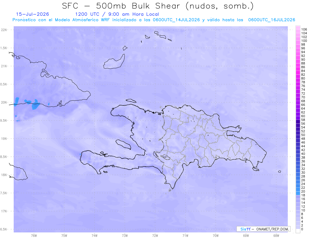Click the '18N' latitude label
The image size is (310, 239).
[4, 175]
